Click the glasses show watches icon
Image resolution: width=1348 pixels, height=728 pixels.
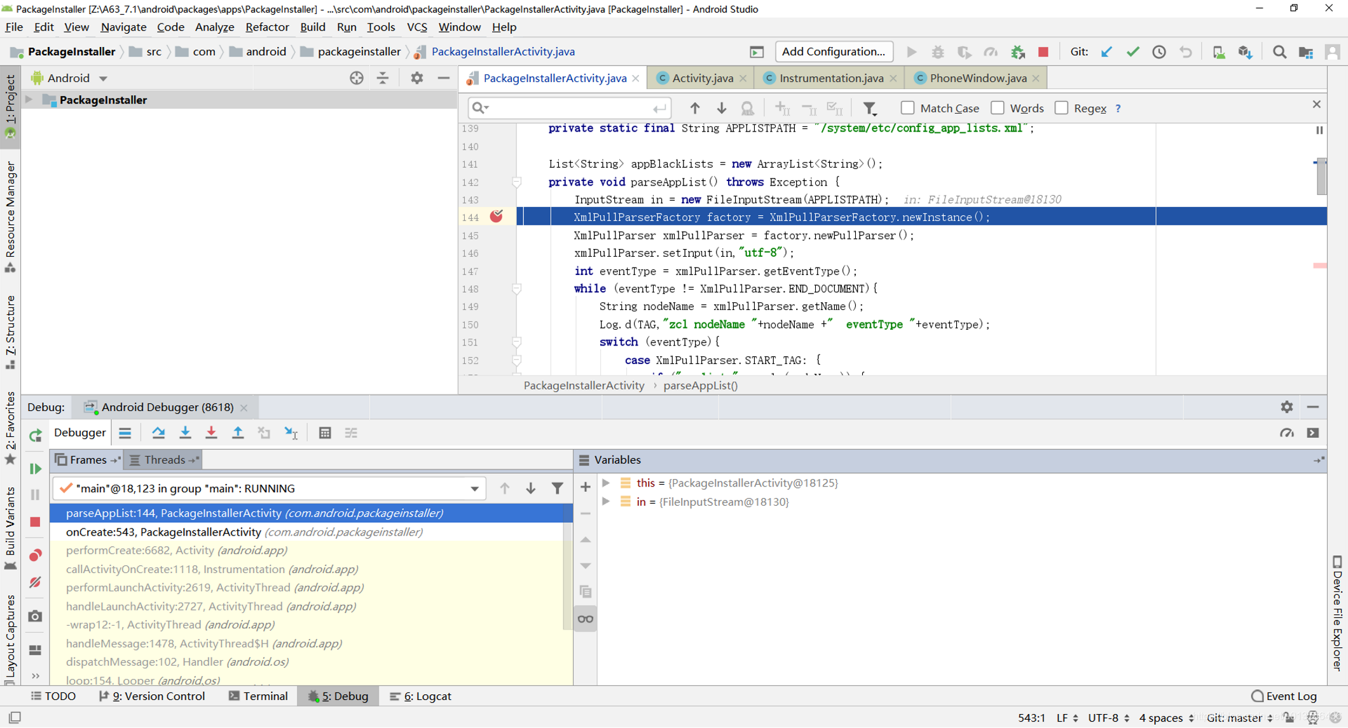click(x=586, y=619)
